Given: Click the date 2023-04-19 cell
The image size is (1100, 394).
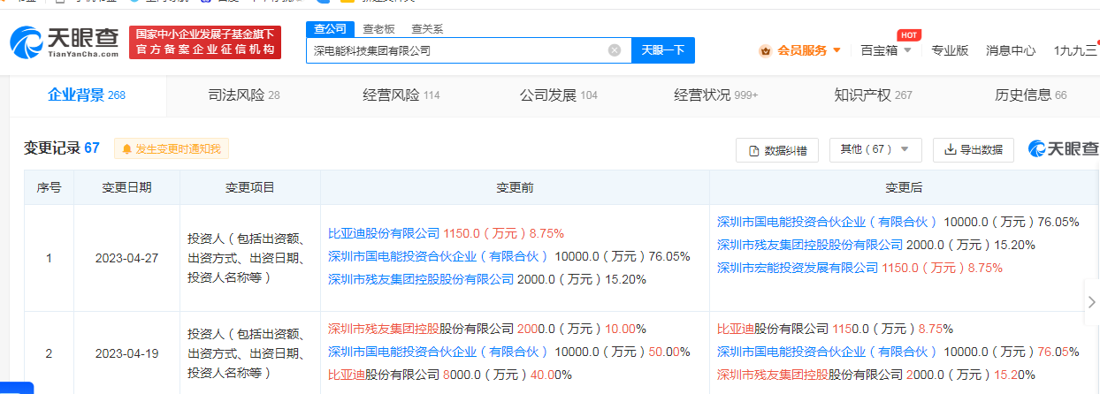Looking at the screenshot, I should 126,353.
